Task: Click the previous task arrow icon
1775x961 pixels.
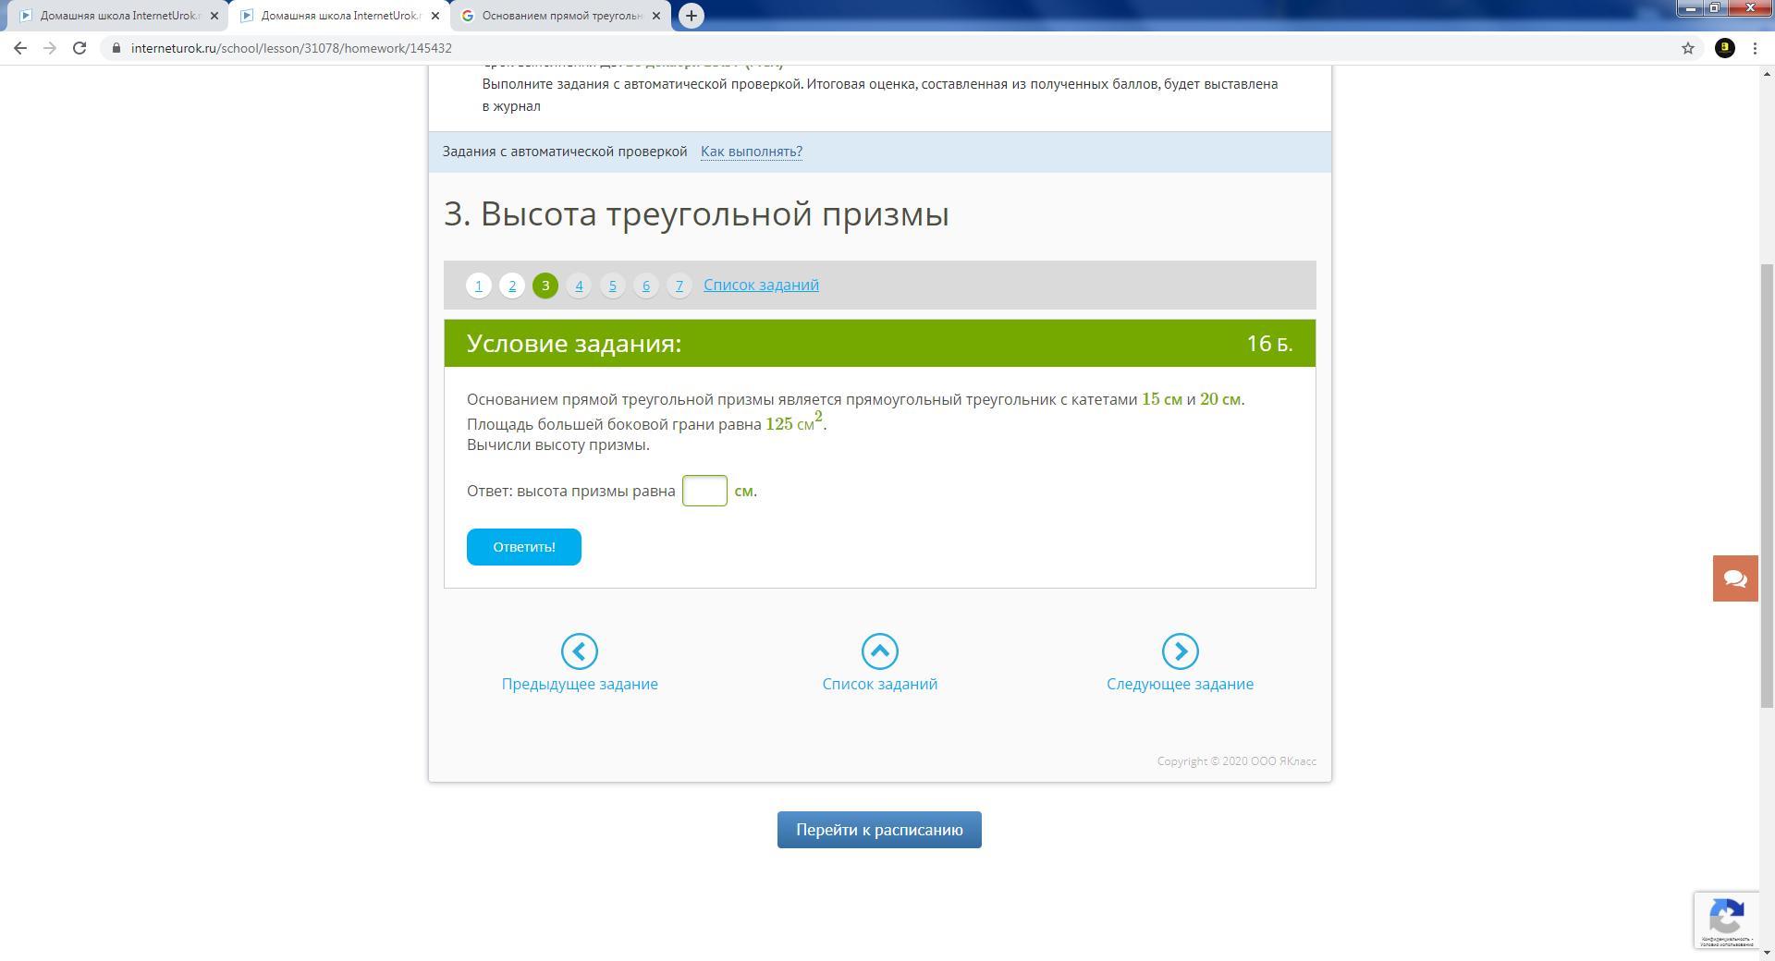Action: point(580,651)
